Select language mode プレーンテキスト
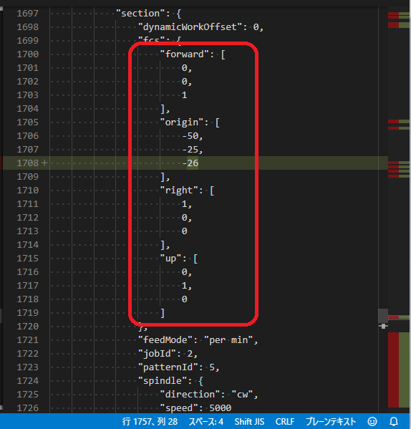Screen dimensions: 411x429 pos(331,421)
